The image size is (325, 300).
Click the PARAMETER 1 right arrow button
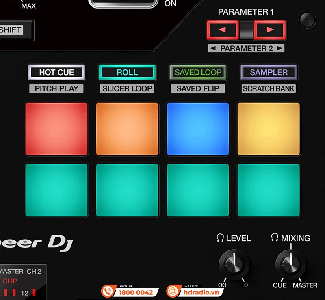click(270, 30)
